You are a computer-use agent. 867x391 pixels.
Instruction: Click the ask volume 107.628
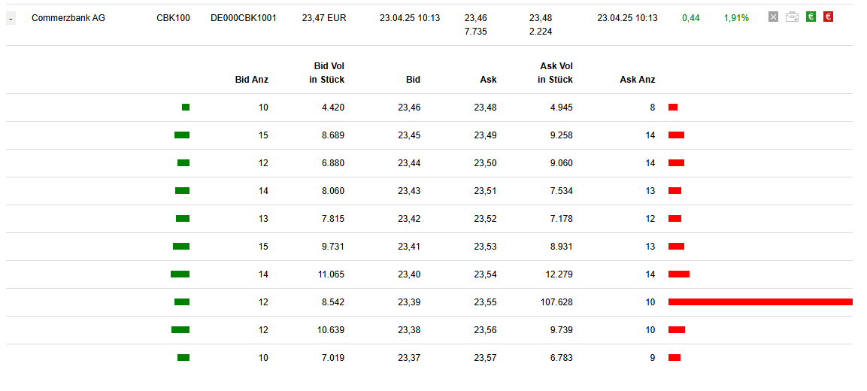[x=556, y=302]
